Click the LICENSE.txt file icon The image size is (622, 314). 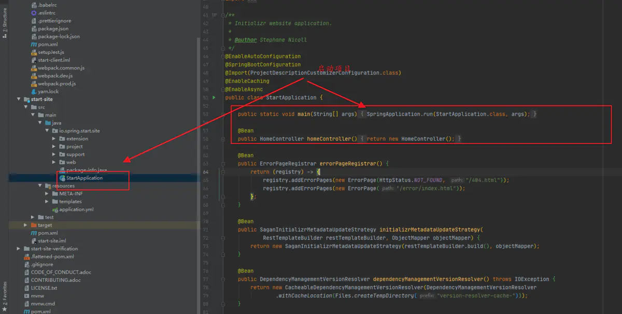click(27, 288)
